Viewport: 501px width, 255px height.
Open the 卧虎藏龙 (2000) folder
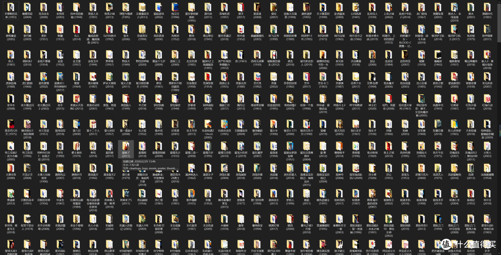339,11
